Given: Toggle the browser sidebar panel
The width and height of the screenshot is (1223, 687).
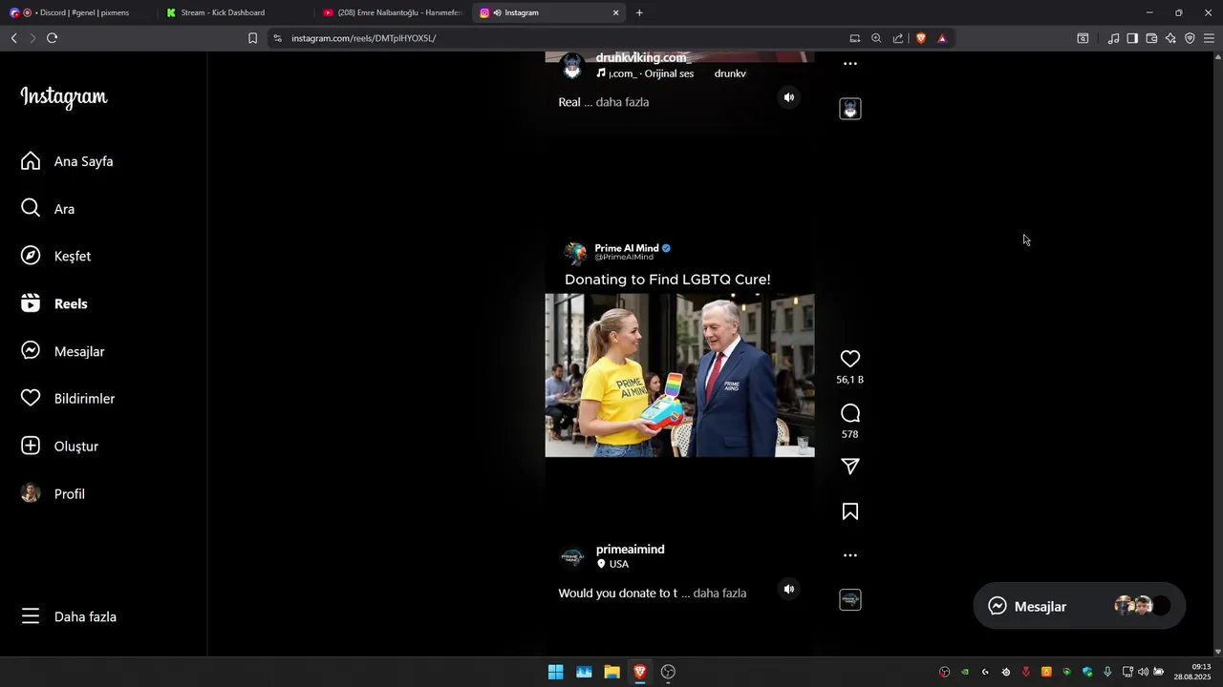Looking at the screenshot, I should (1132, 38).
